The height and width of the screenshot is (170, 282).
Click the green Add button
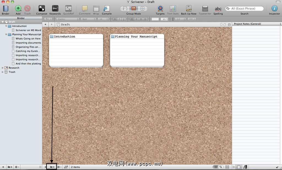[x=18, y=8]
